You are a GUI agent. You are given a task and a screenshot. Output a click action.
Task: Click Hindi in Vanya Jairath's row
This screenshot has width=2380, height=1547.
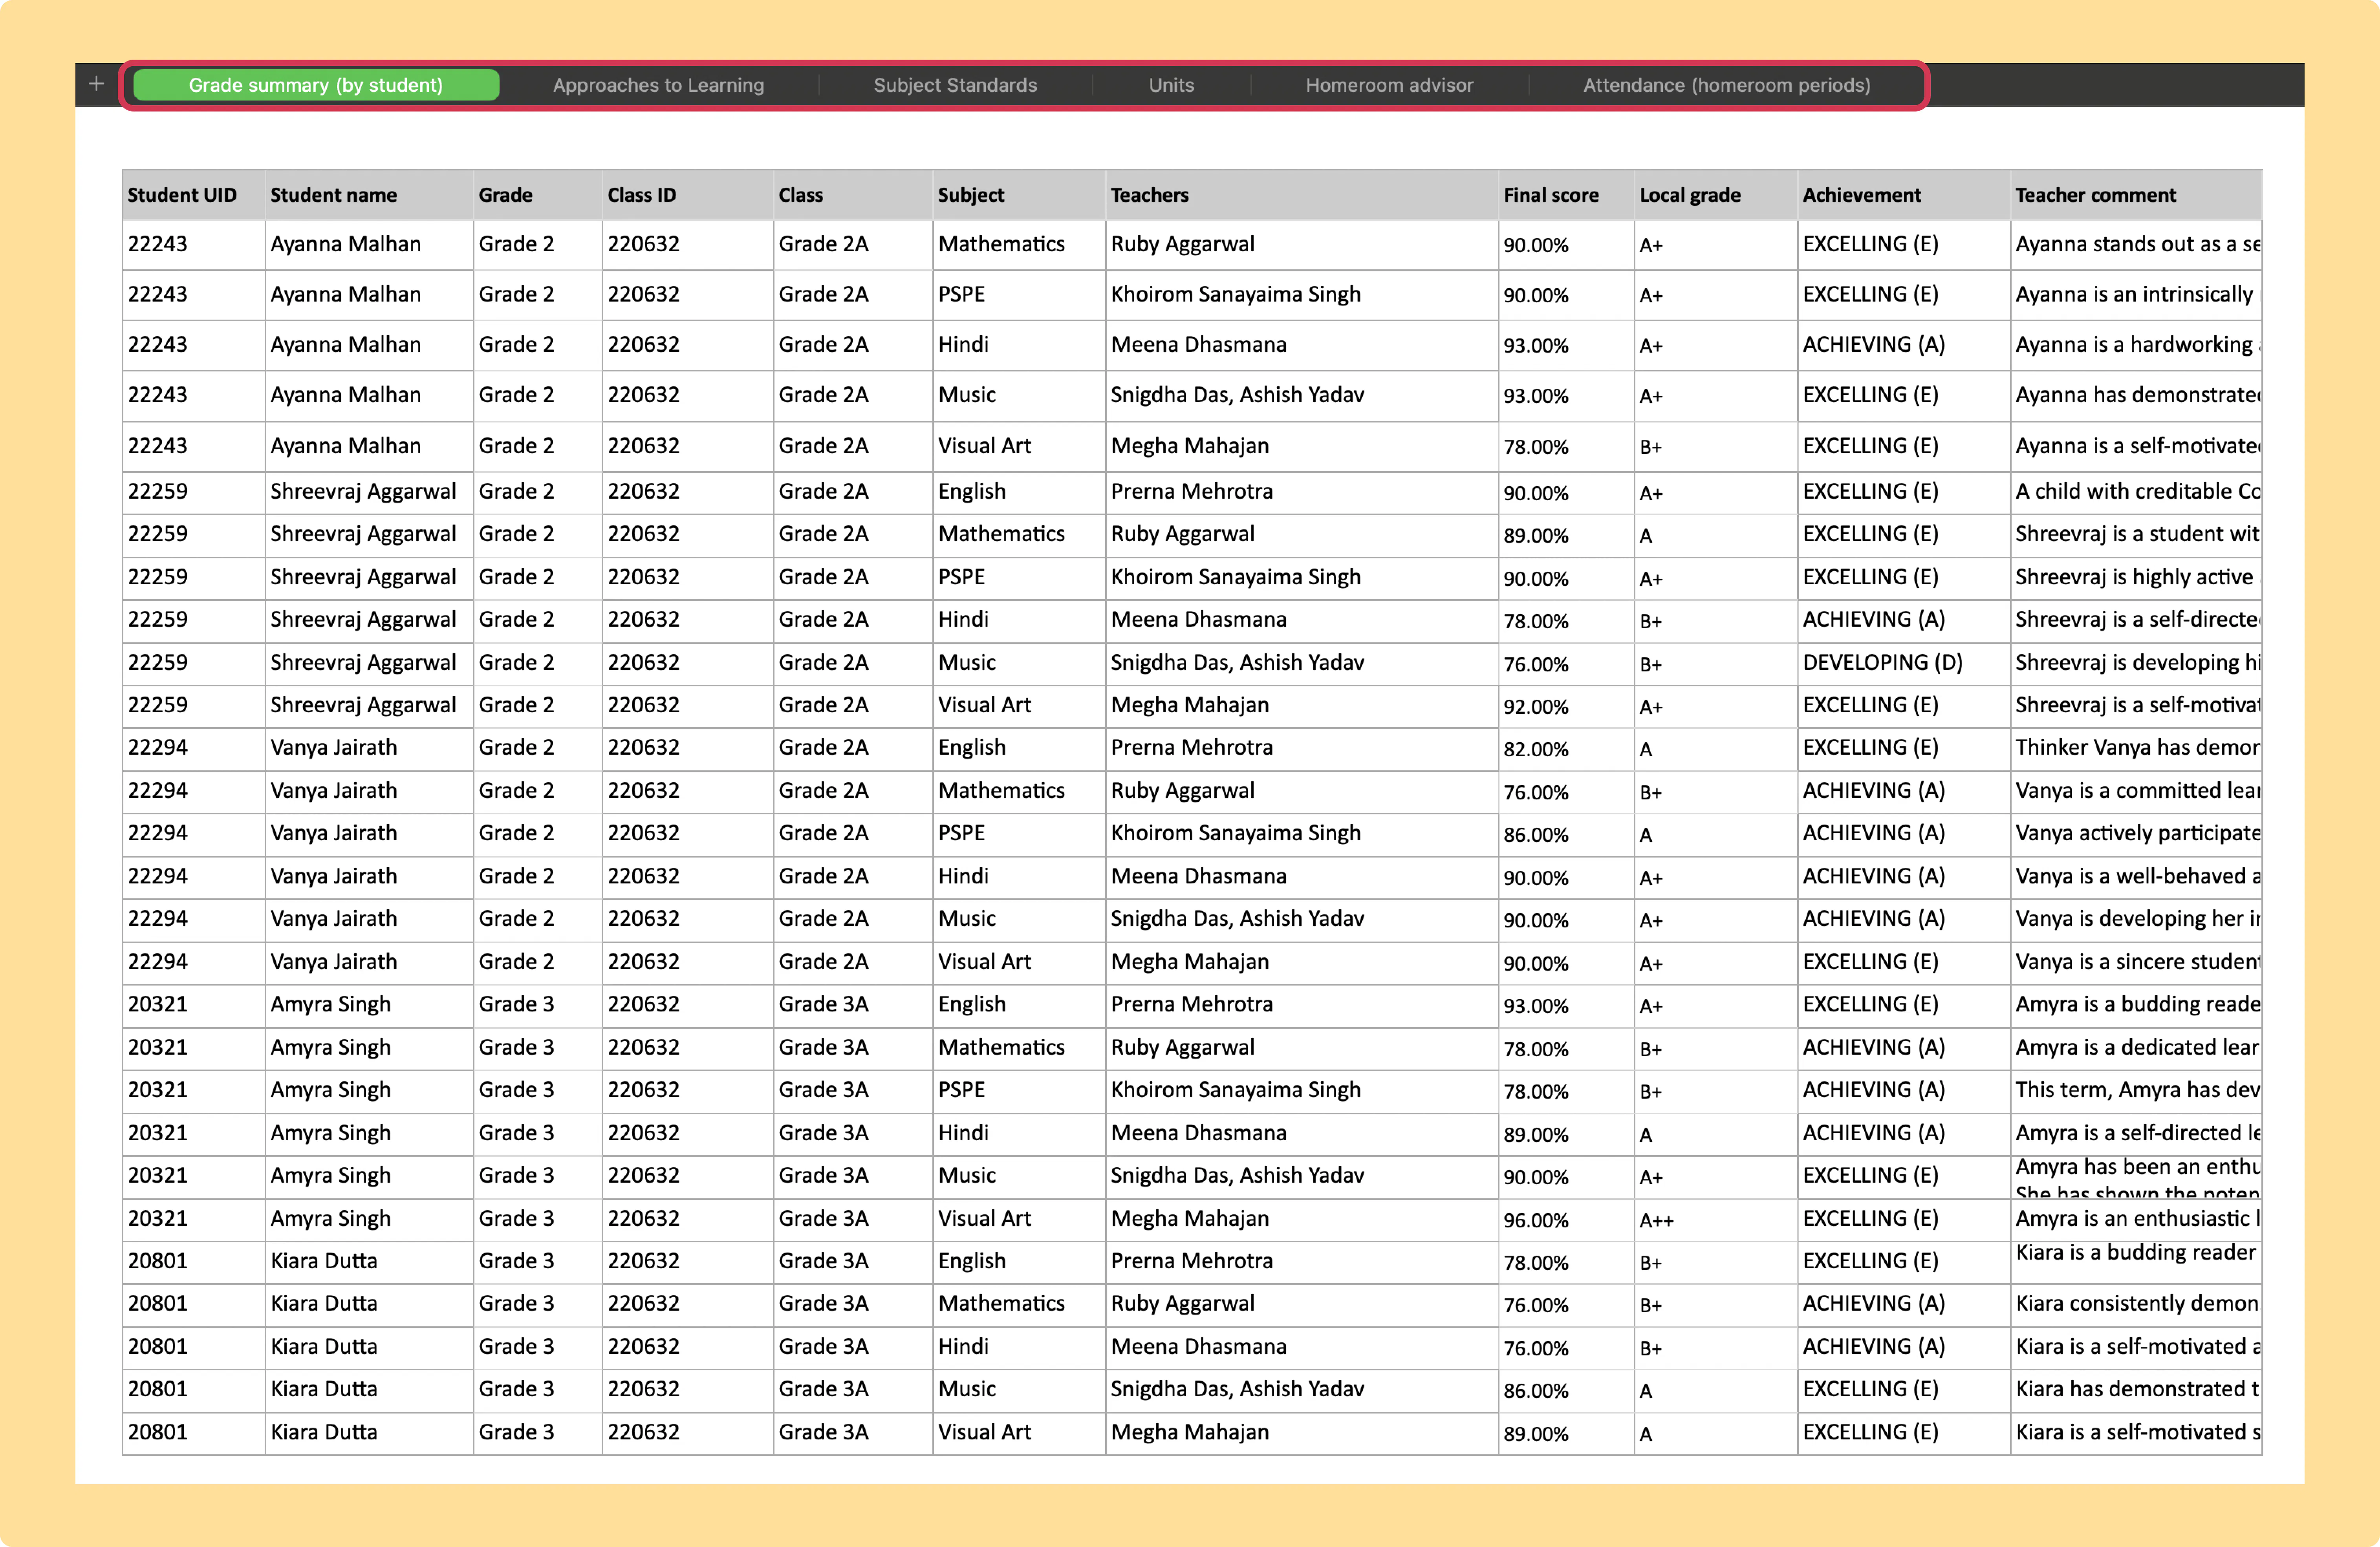coord(1019,877)
